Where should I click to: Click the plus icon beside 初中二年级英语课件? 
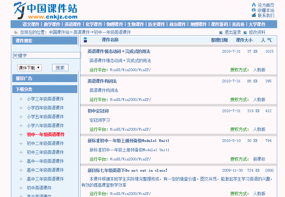point(21,144)
